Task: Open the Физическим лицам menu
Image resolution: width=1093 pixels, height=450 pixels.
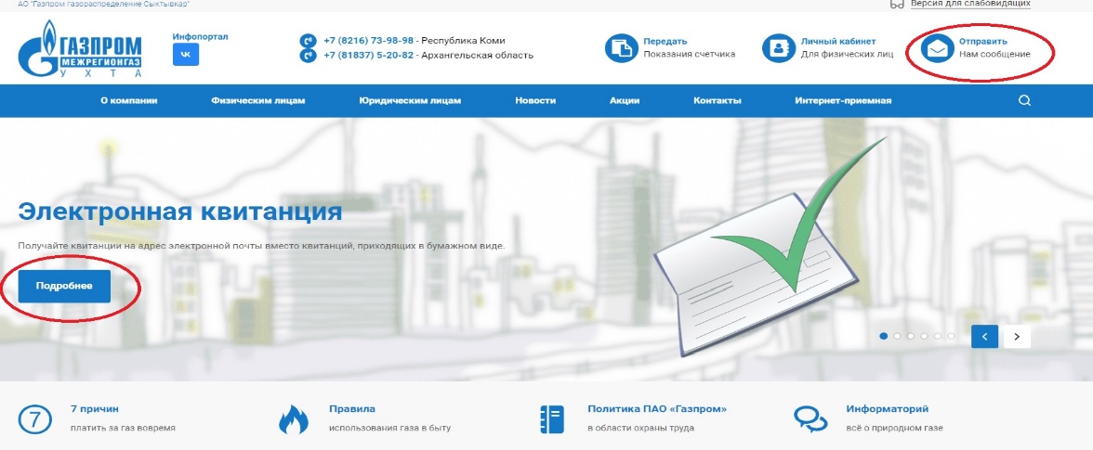Action: click(257, 101)
